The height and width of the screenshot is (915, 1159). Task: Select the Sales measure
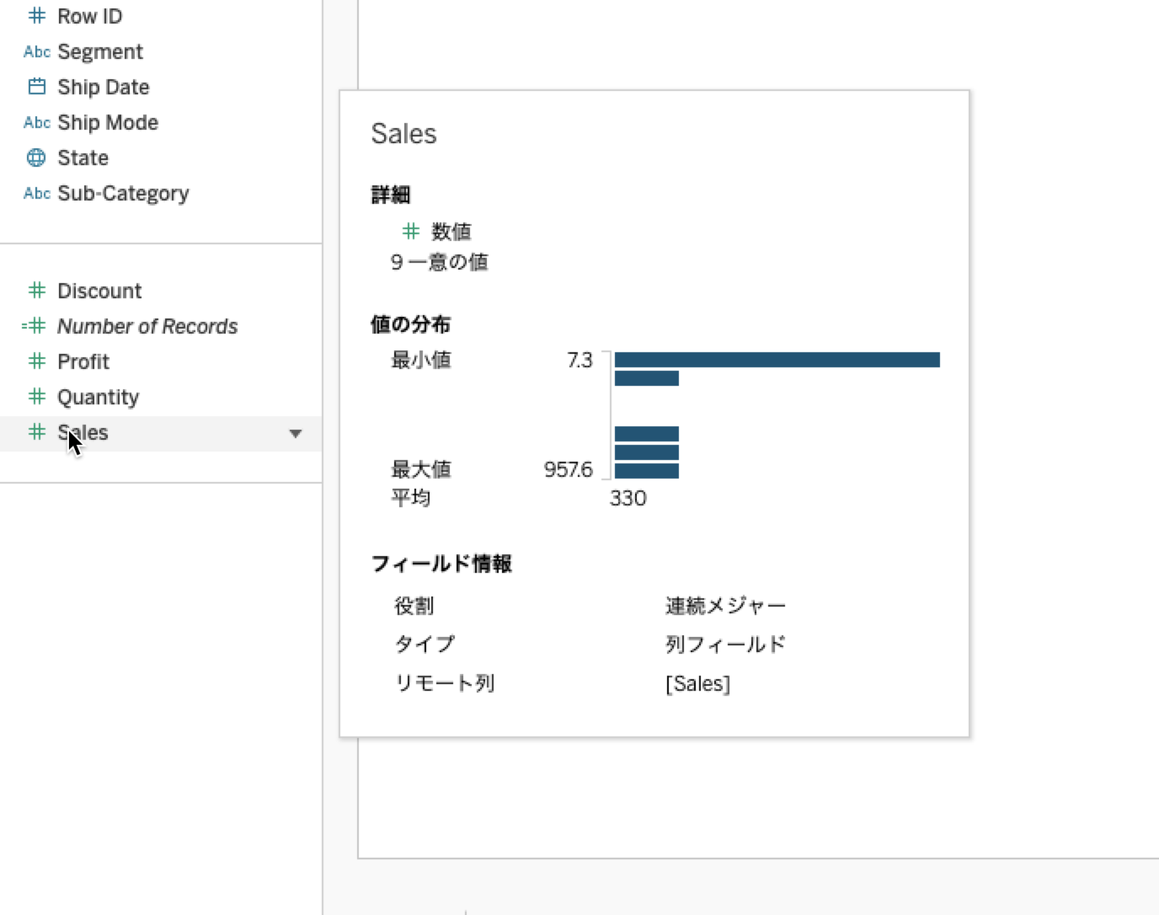(82, 432)
